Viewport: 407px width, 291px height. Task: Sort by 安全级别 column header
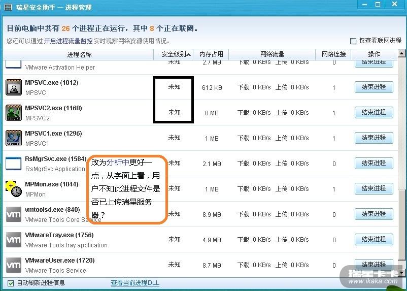pyautogui.click(x=174, y=54)
